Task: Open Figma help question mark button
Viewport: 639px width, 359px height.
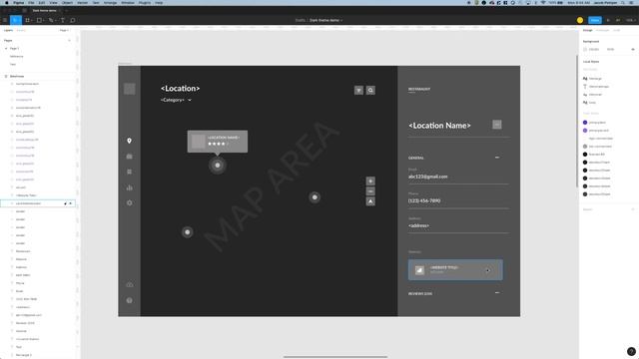Action: 631,351
